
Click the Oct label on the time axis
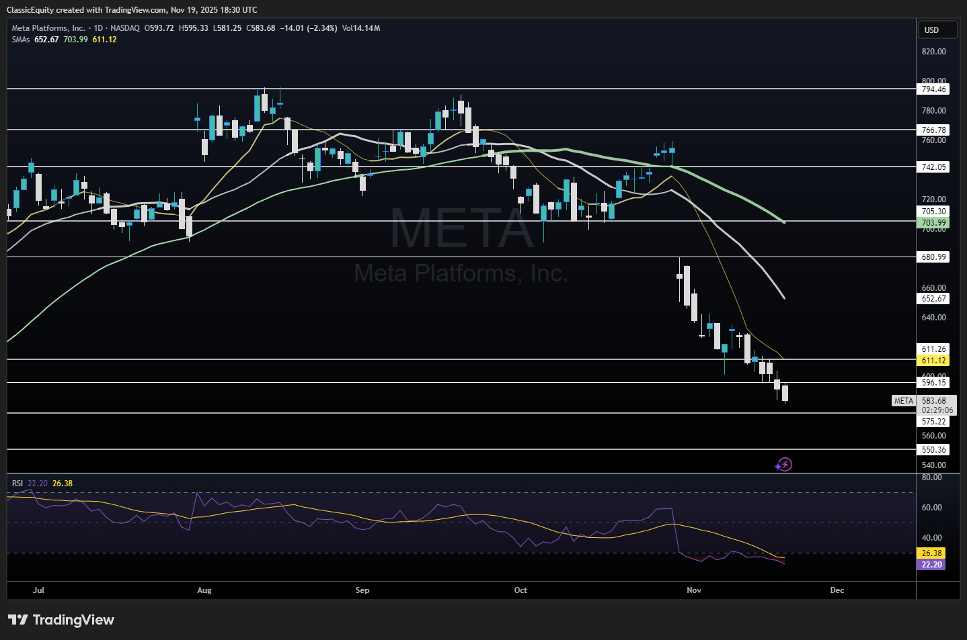pos(520,590)
